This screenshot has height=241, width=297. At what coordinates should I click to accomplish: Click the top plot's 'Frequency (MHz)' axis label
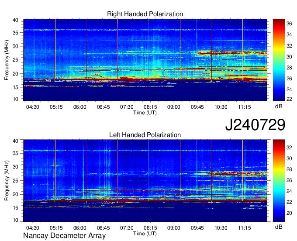click(x=7, y=60)
